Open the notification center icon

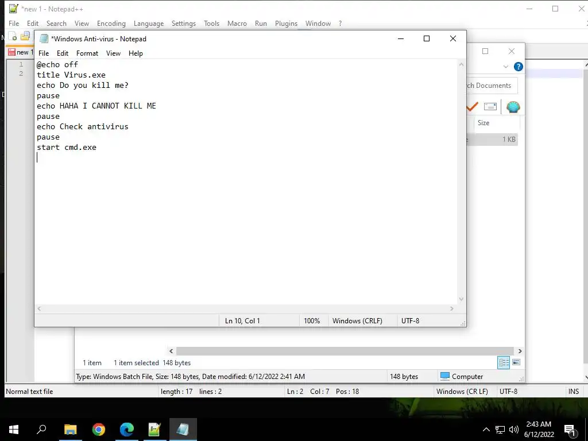point(570,431)
